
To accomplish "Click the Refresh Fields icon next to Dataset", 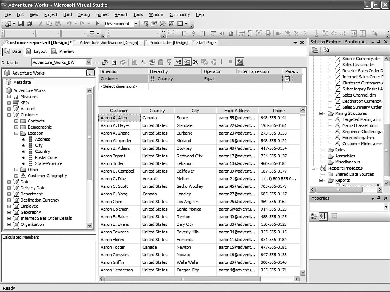I will (114, 62).
